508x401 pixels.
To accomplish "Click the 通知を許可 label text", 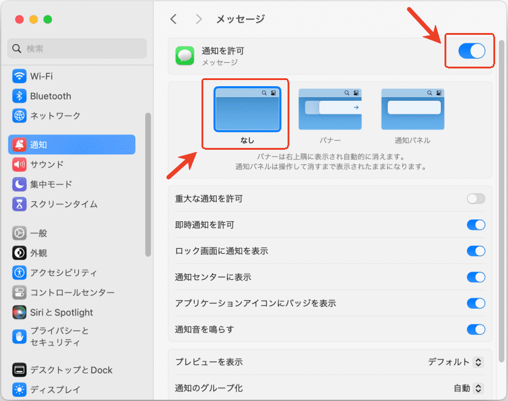I will pos(223,51).
